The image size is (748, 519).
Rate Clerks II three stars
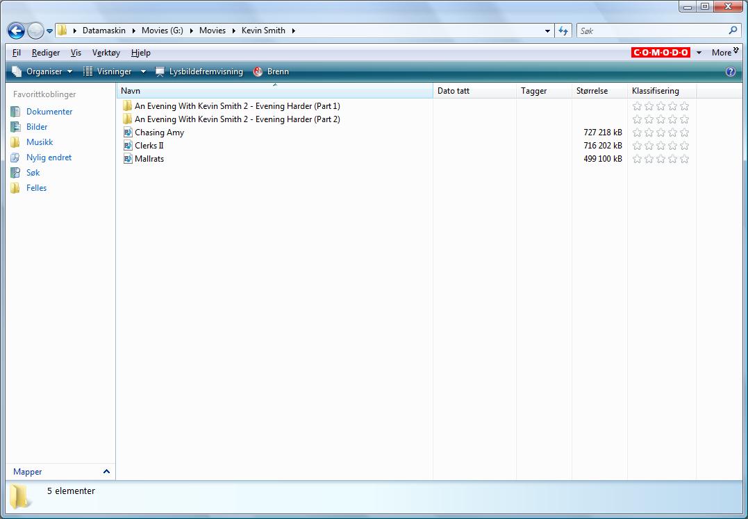[x=660, y=145]
